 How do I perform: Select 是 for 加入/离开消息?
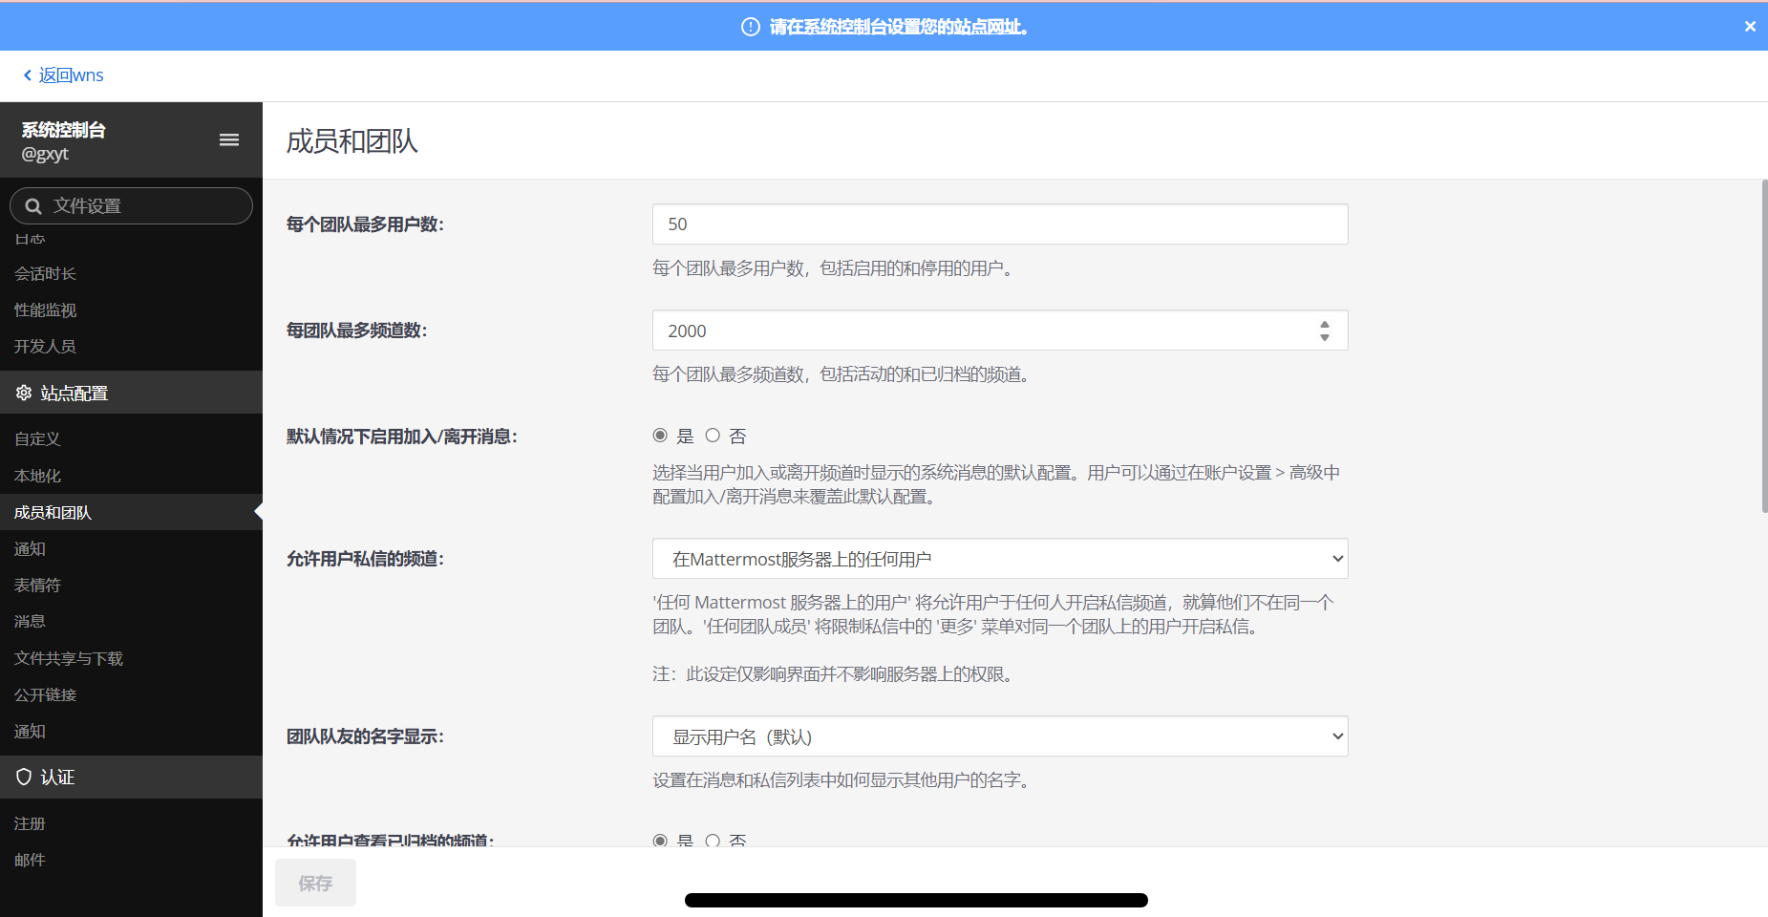click(660, 436)
